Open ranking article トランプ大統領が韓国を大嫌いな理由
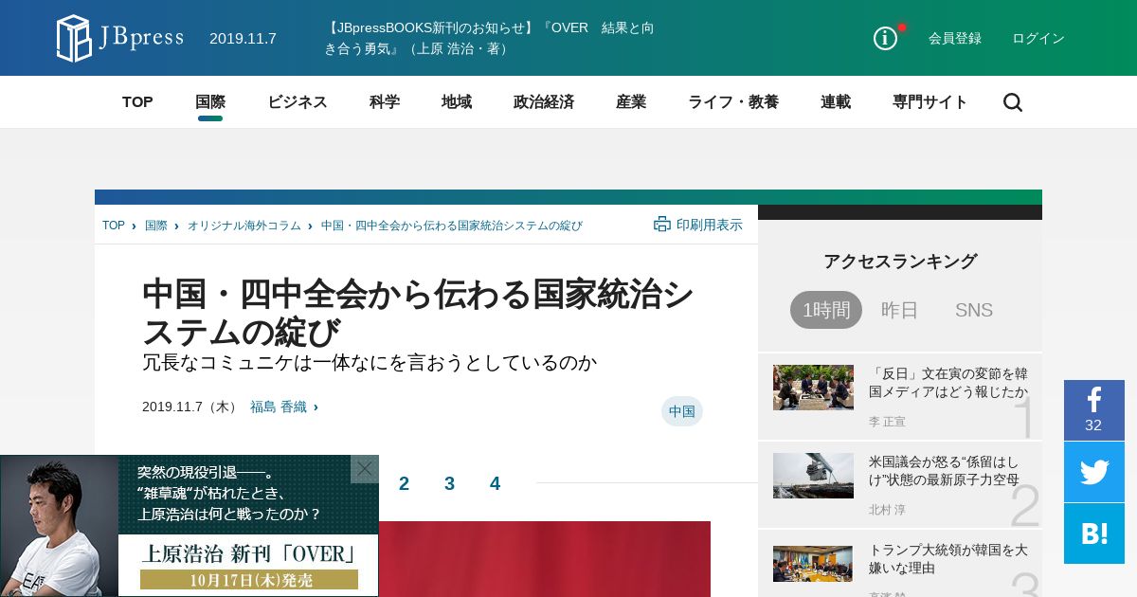The height and width of the screenshot is (597, 1137). (x=948, y=558)
